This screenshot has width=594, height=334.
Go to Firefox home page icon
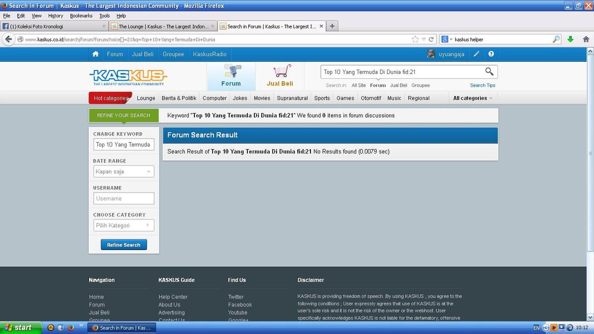click(586, 39)
